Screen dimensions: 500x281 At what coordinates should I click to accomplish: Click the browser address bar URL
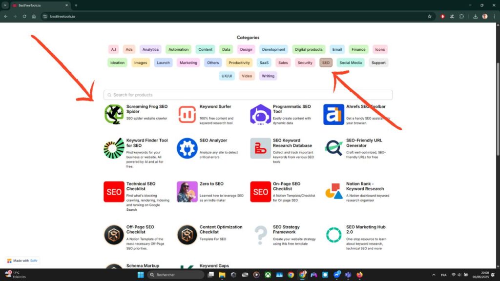click(62, 16)
